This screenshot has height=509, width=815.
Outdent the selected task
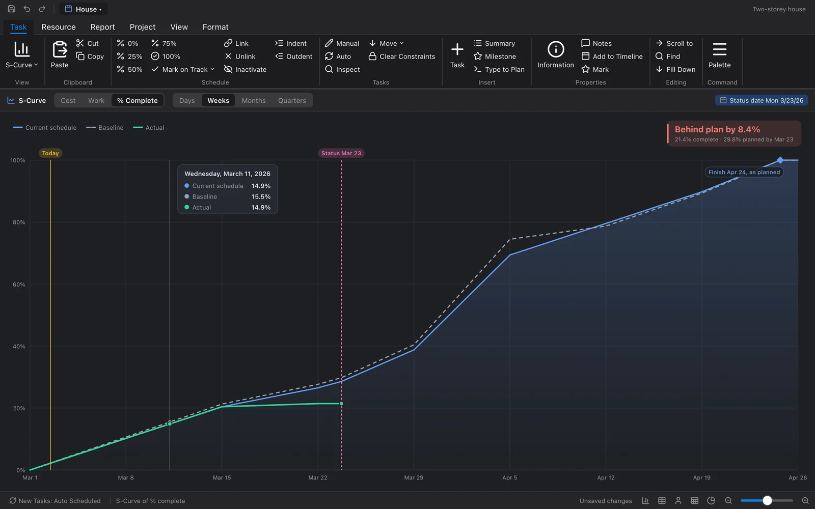(x=294, y=56)
